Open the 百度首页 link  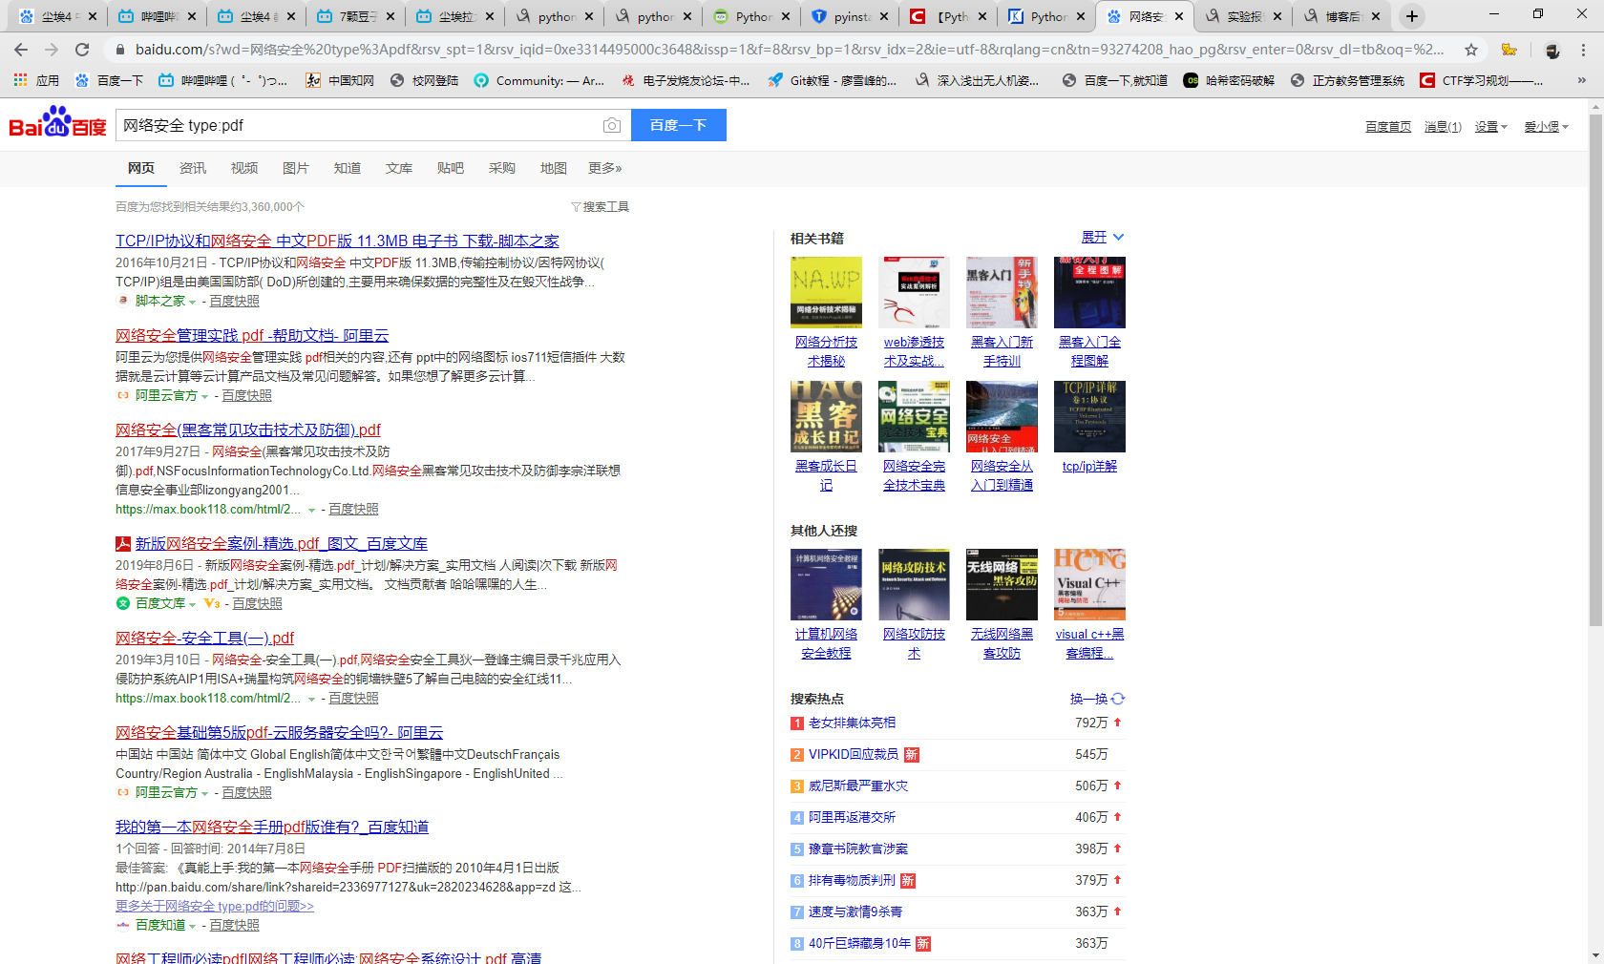(x=1388, y=127)
